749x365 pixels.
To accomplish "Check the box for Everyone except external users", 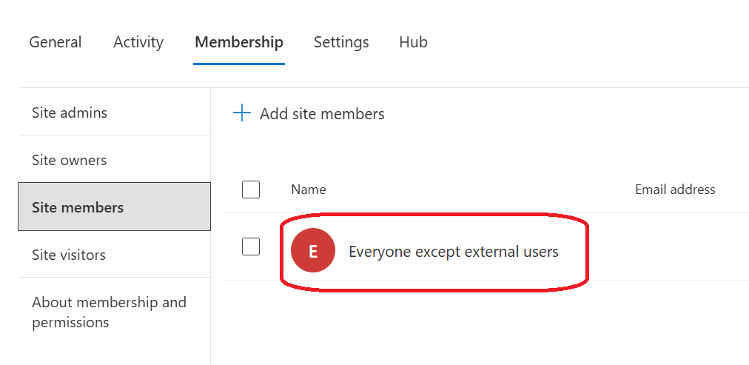I will point(251,247).
